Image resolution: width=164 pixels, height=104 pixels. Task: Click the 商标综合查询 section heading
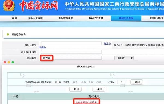[x=19, y=35]
